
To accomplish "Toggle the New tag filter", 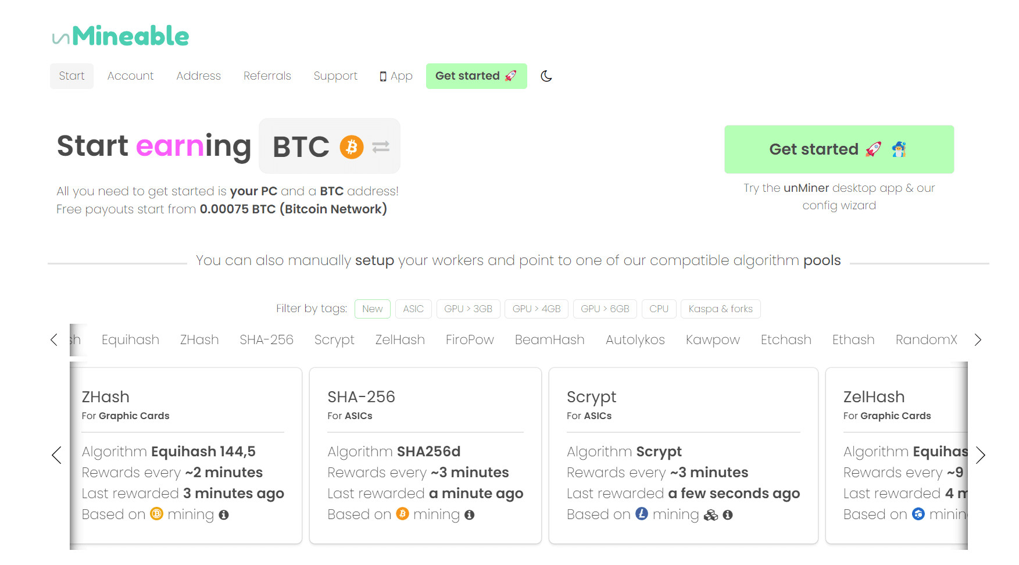I will coord(373,309).
